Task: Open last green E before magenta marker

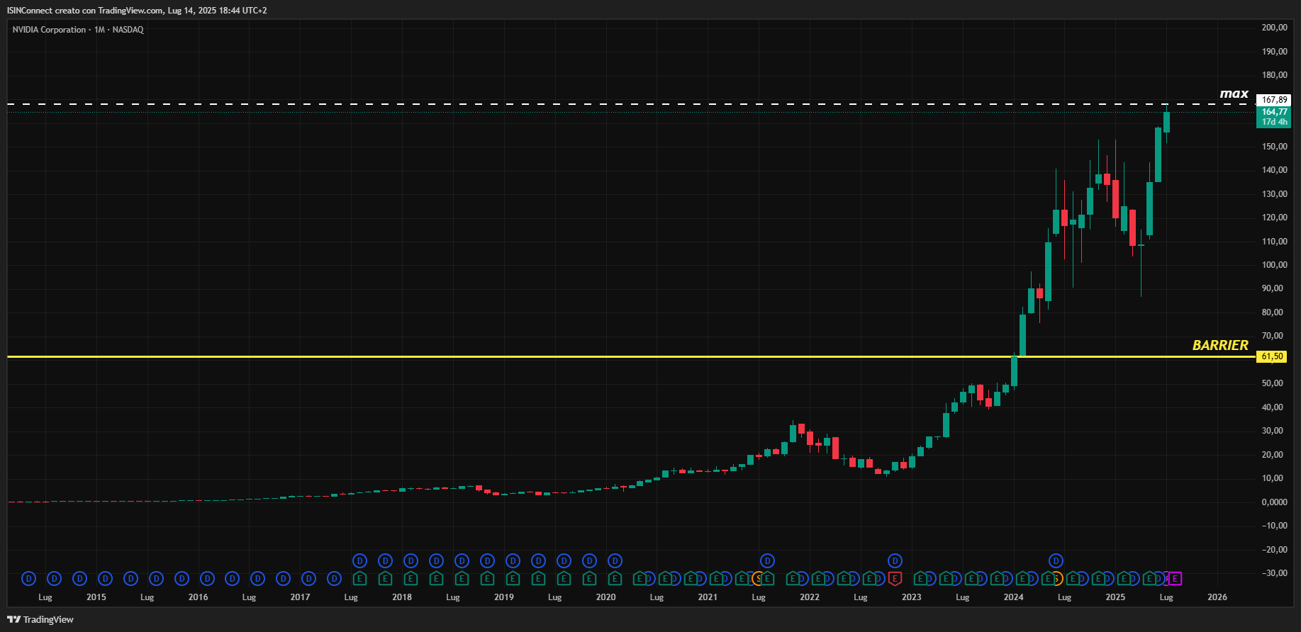Action: [x=1150, y=579]
